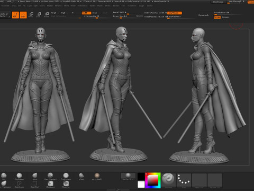Open the Document menu
This screenshot has width=254, height=191.
click(x=5, y=6)
